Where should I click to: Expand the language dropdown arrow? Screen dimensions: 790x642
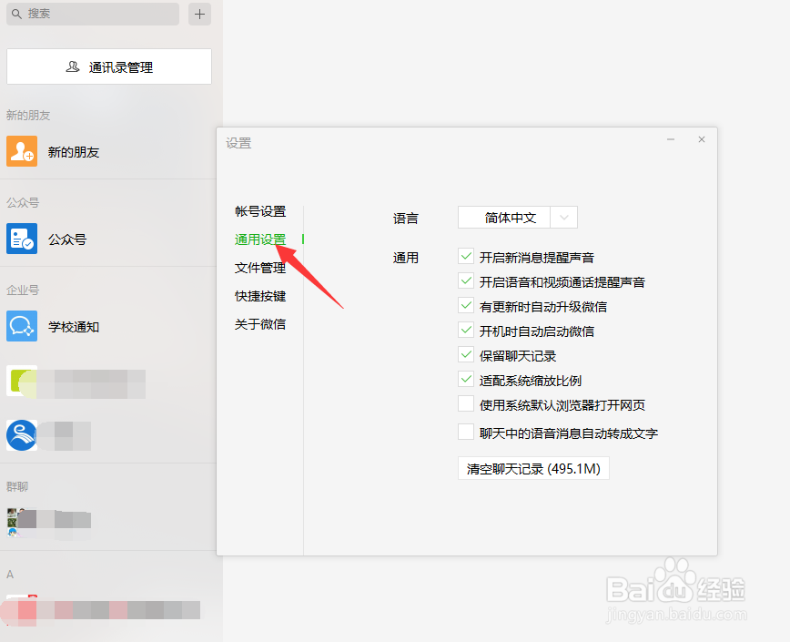coord(563,218)
